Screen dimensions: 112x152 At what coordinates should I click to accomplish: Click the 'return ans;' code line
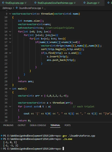pos(26,81)
